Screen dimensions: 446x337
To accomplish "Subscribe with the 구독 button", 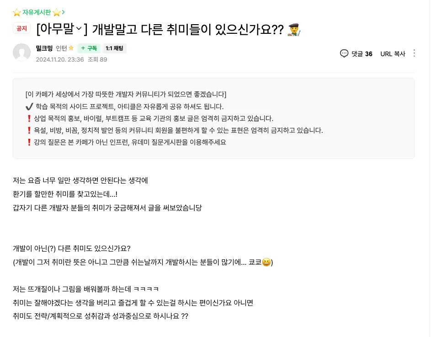I will 89,48.
